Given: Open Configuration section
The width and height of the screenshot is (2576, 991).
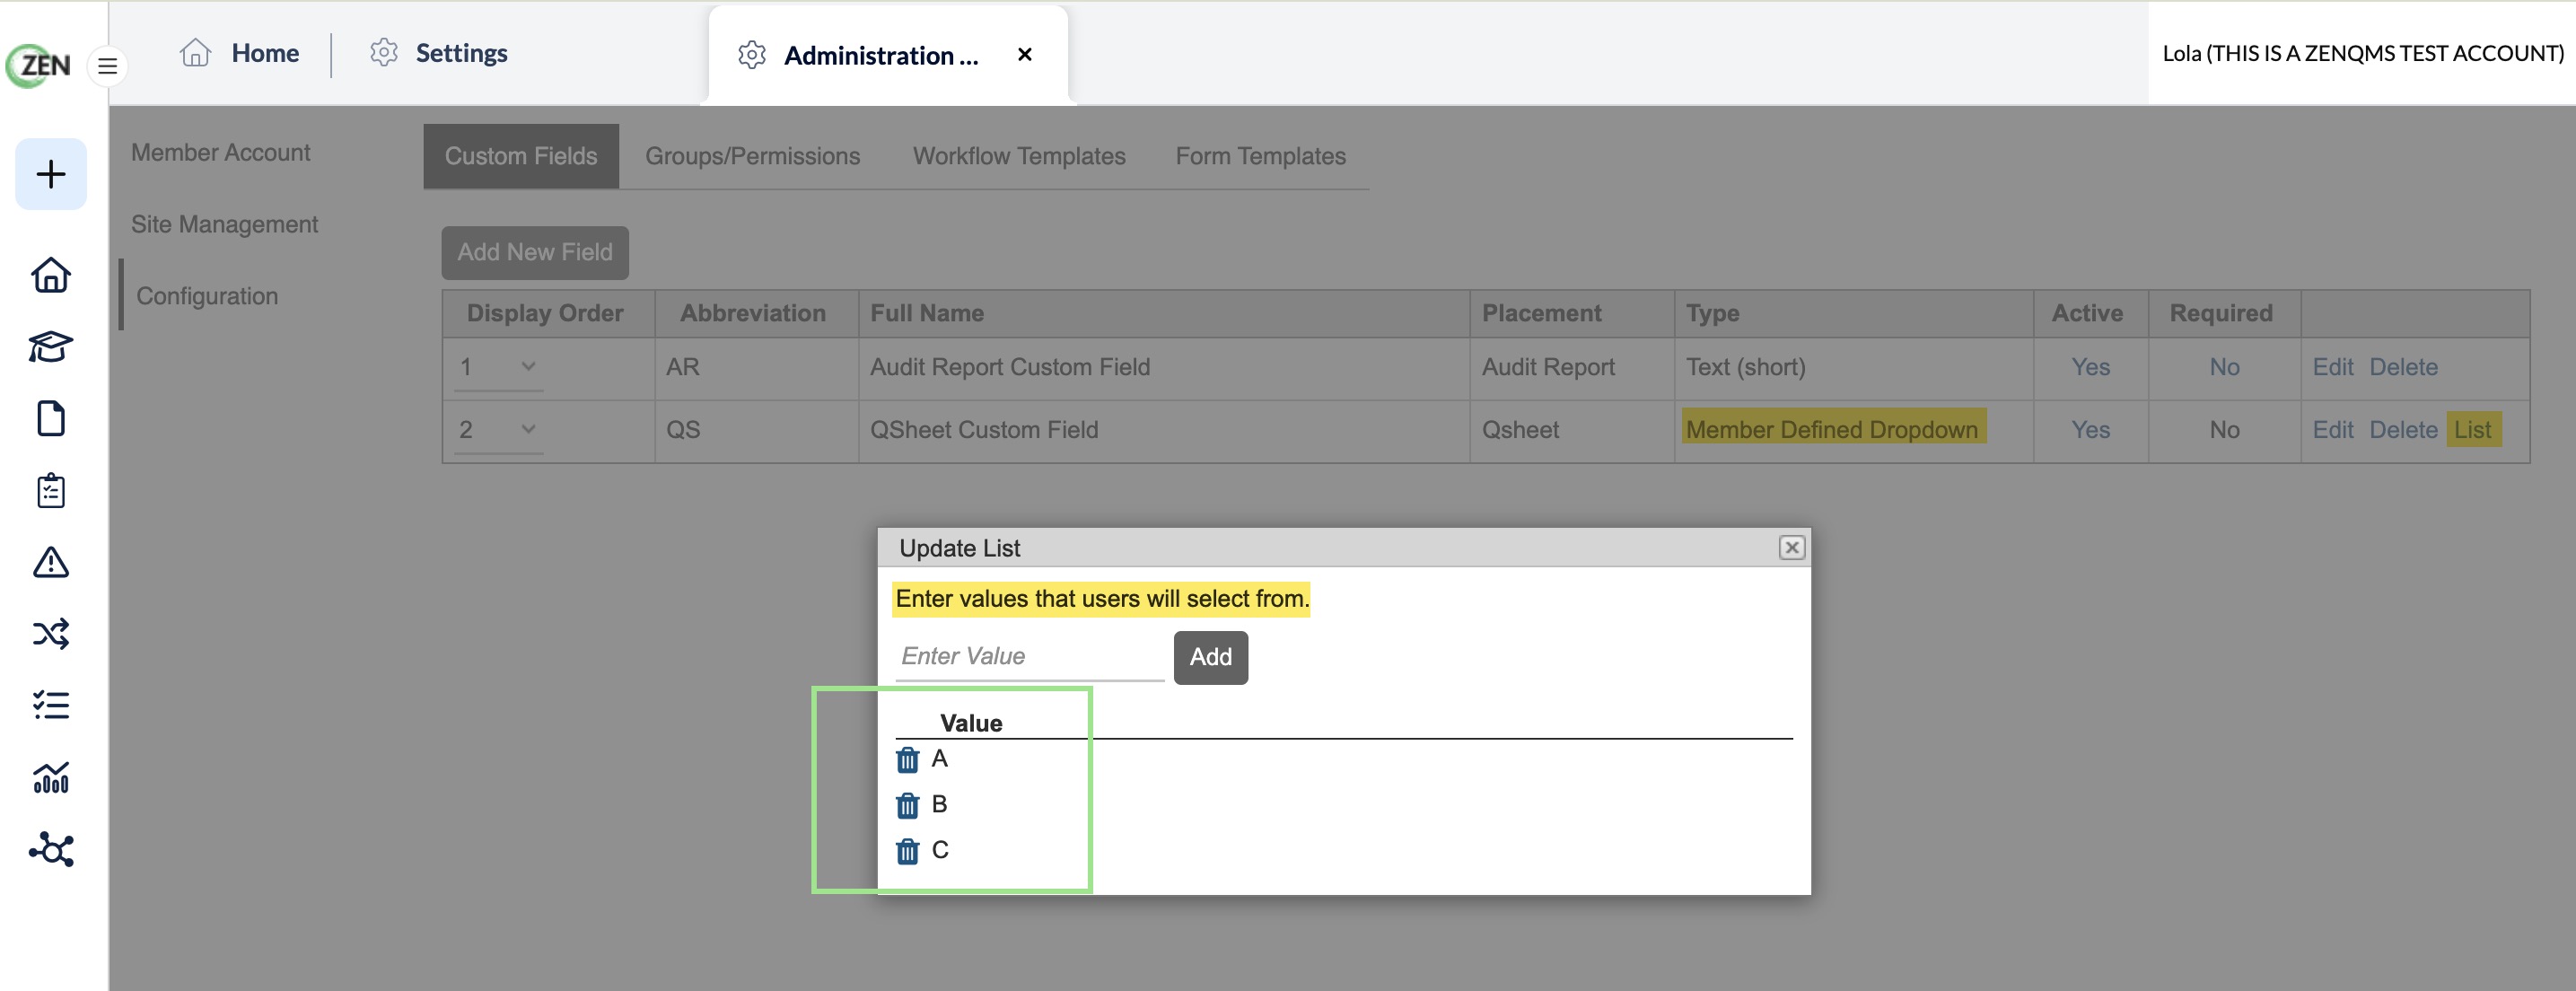Looking at the screenshot, I should click(x=207, y=296).
